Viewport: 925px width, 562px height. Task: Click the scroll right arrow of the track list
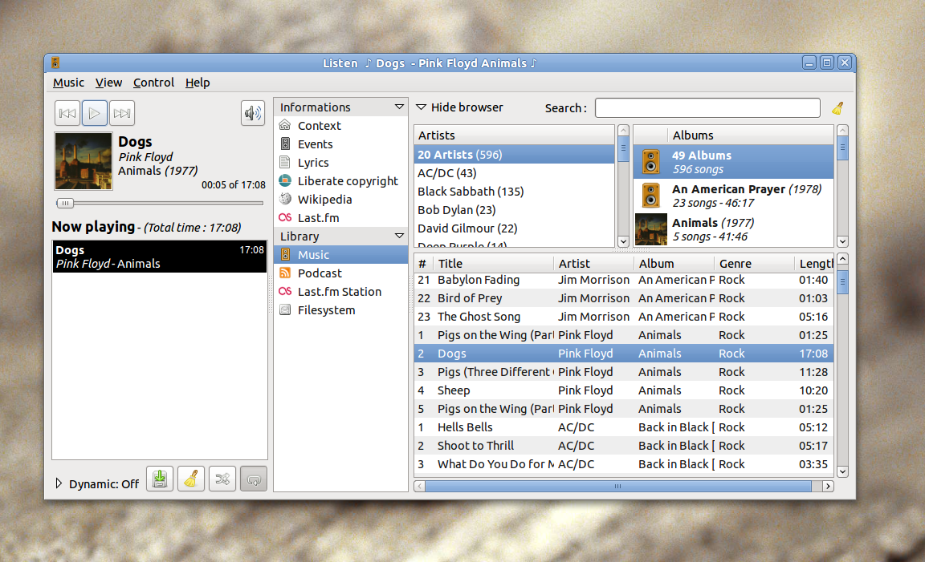(828, 486)
